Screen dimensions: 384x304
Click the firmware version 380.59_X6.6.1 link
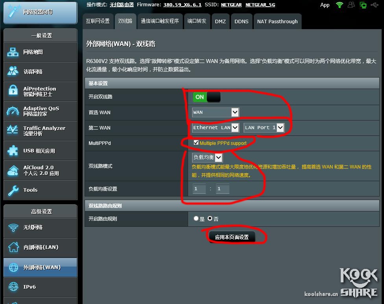pos(182,5)
